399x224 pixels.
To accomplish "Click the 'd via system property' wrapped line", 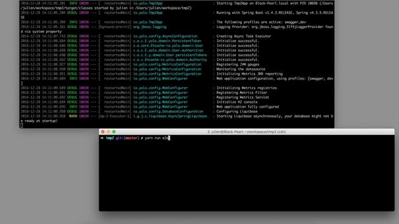I will point(41,32).
